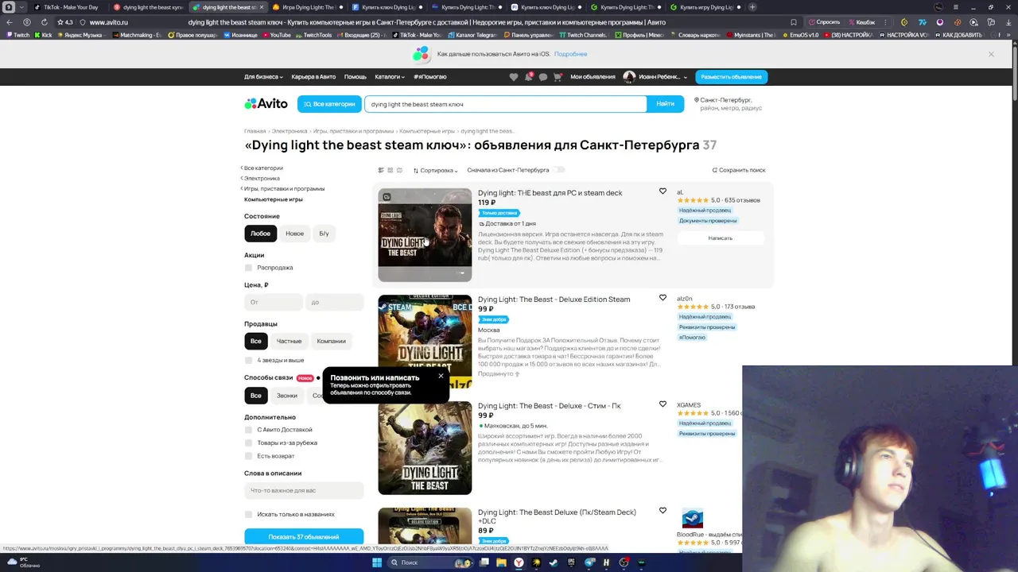Click Task View icon on taskbar
This screenshot has height=572, width=1018.
pos(484,562)
